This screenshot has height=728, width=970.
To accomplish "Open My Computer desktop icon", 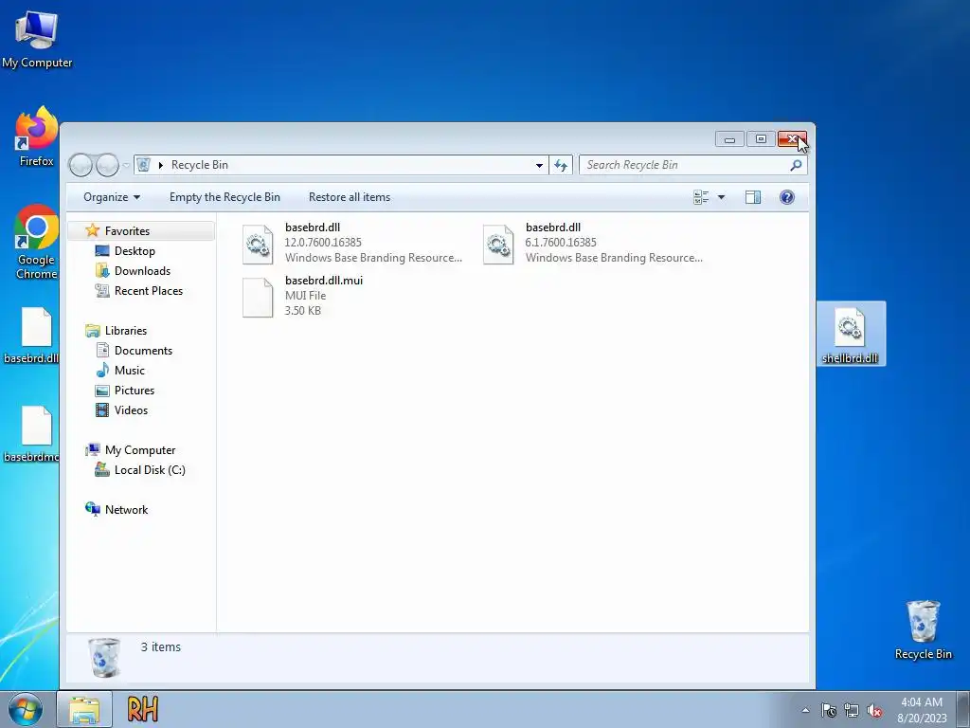I will (37, 39).
